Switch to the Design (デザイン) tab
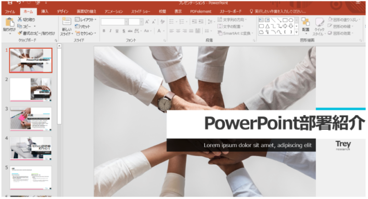Viewport: 368px width, 199px height. click(x=62, y=12)
